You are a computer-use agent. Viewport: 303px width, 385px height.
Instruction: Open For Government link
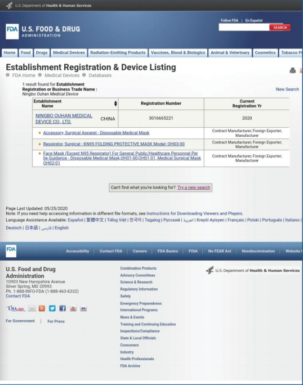pyautogui.click(x=20, y=321)
